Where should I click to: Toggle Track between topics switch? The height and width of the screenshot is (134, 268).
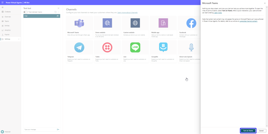click(x=25, y=12)
